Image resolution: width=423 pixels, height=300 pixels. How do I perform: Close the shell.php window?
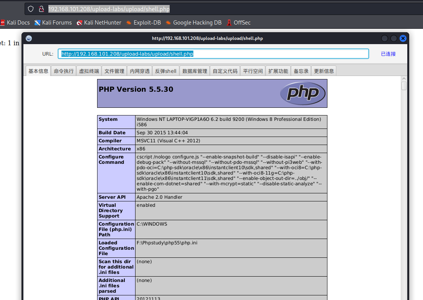[403, 38]
